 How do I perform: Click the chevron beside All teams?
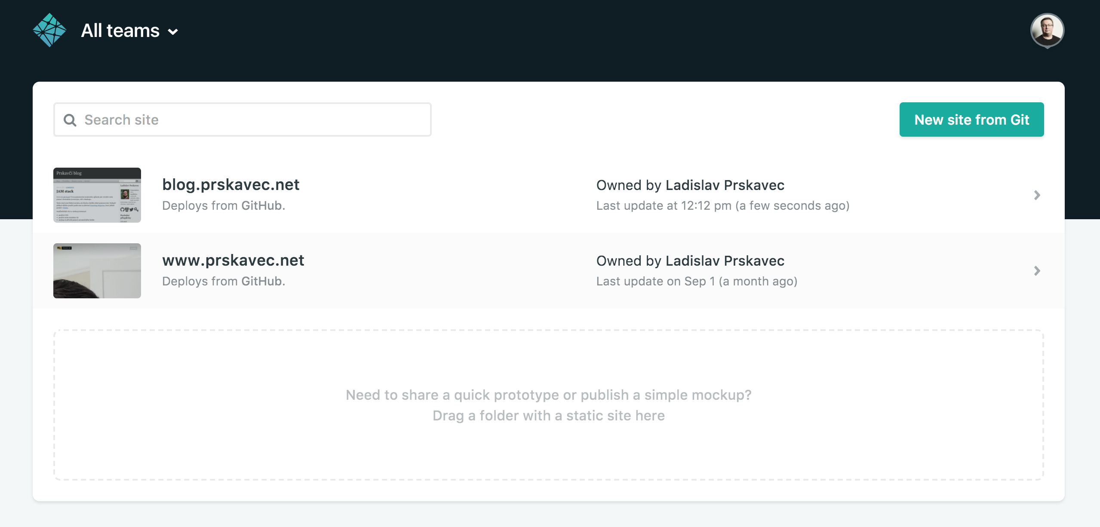coord(173,32)
